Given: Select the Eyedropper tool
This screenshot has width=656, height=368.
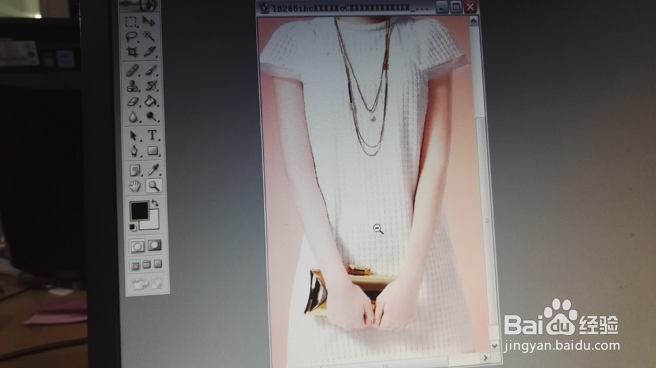Looking at the screenshot, I should (x=154, y=169).
